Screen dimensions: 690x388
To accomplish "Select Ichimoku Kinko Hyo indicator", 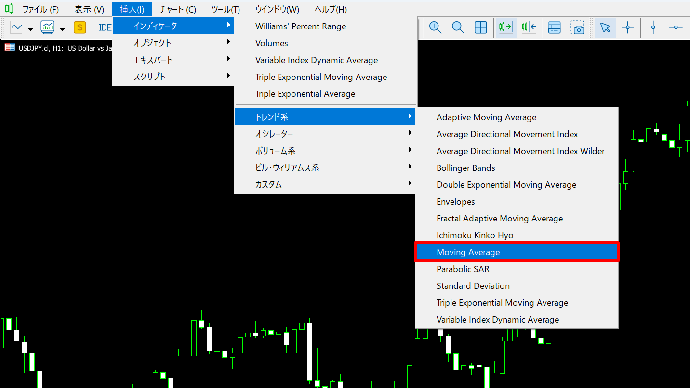I will coord(475,235).
